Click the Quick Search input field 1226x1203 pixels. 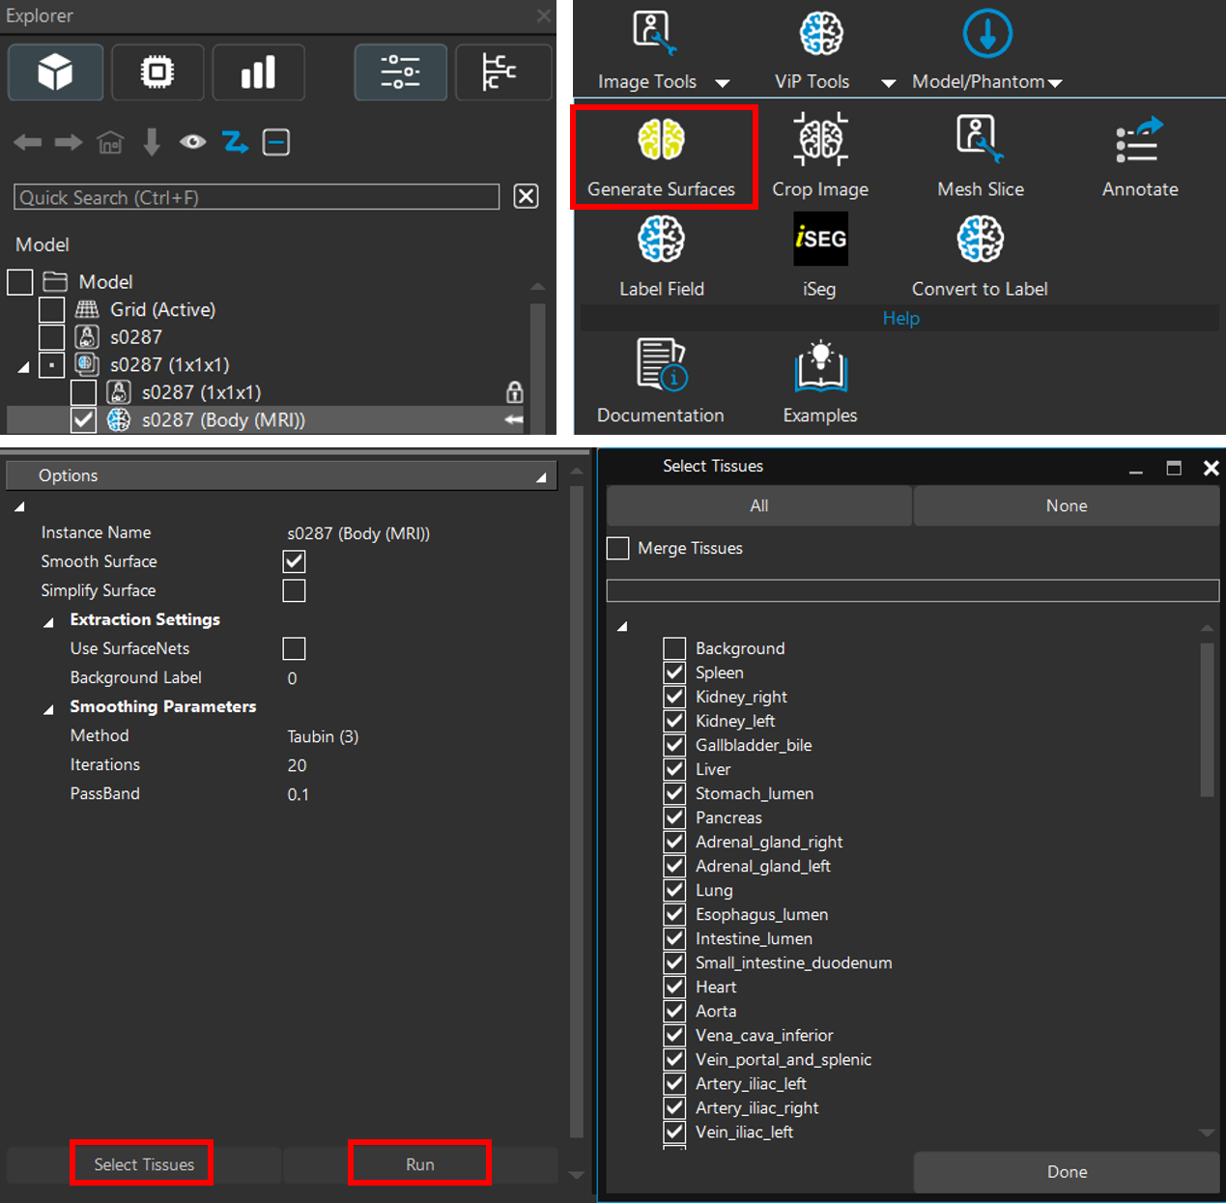tap(256, 197)
